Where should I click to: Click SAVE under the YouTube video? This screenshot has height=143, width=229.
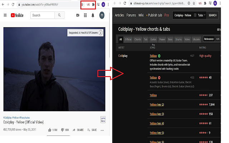click(92, 130)
